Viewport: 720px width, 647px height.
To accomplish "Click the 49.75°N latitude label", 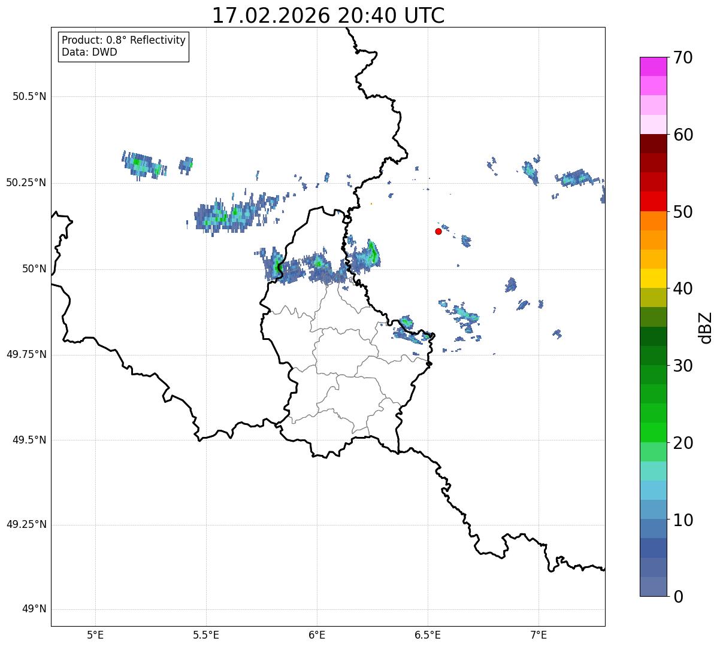I will click(26, 354).
